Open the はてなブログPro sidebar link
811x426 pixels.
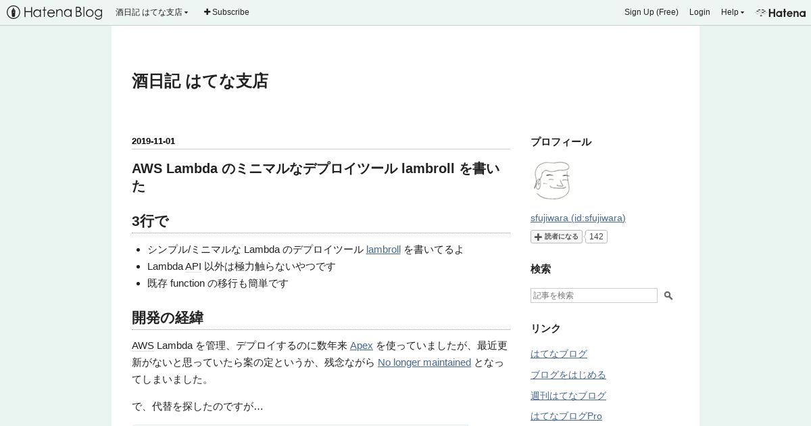566,416
